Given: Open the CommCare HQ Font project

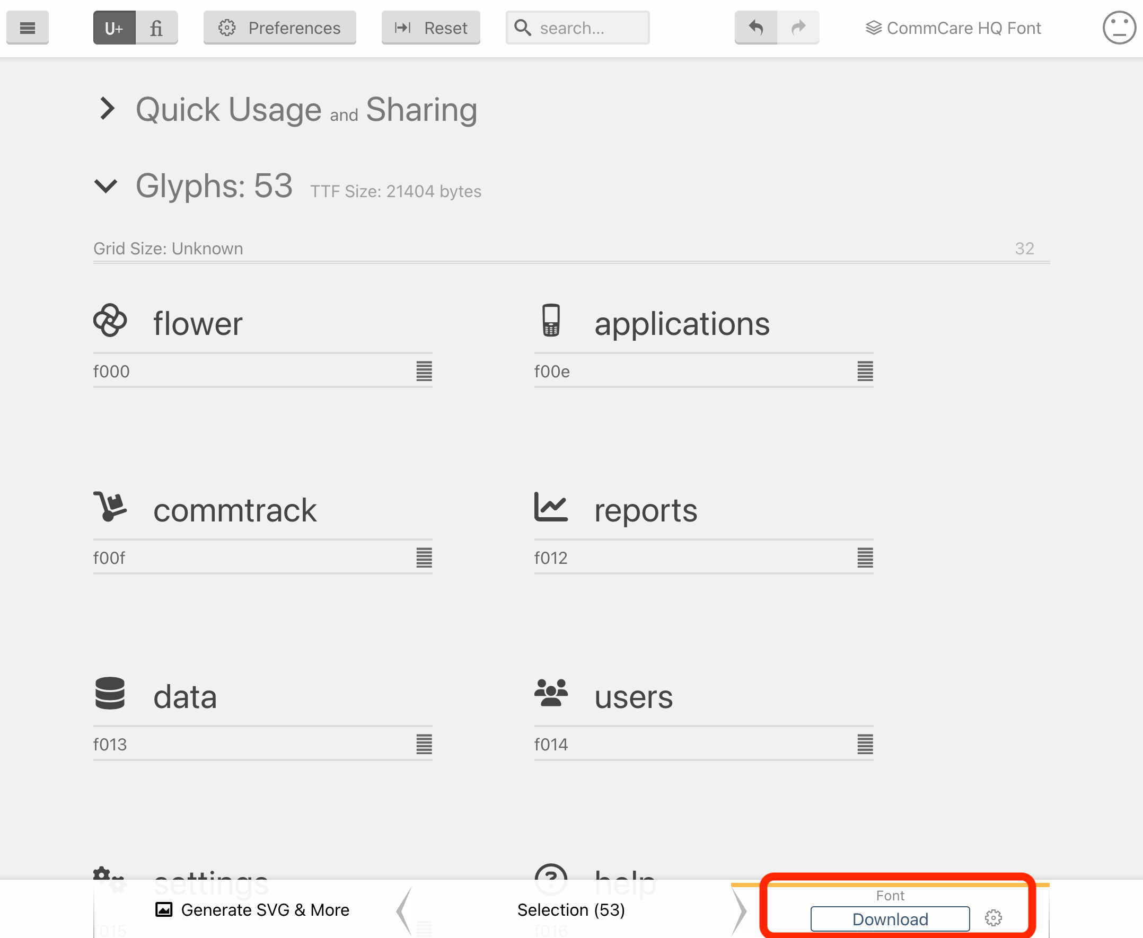Looking at the screenshot, I should (953, 28).
